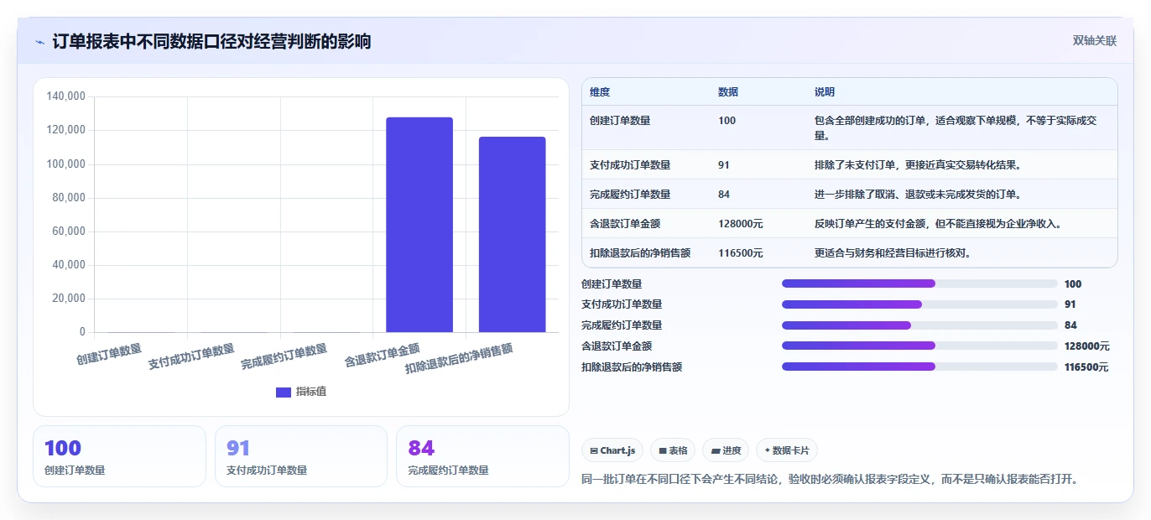Click the table value 91
Screen dimensions: 1151x520
(724, 165)
